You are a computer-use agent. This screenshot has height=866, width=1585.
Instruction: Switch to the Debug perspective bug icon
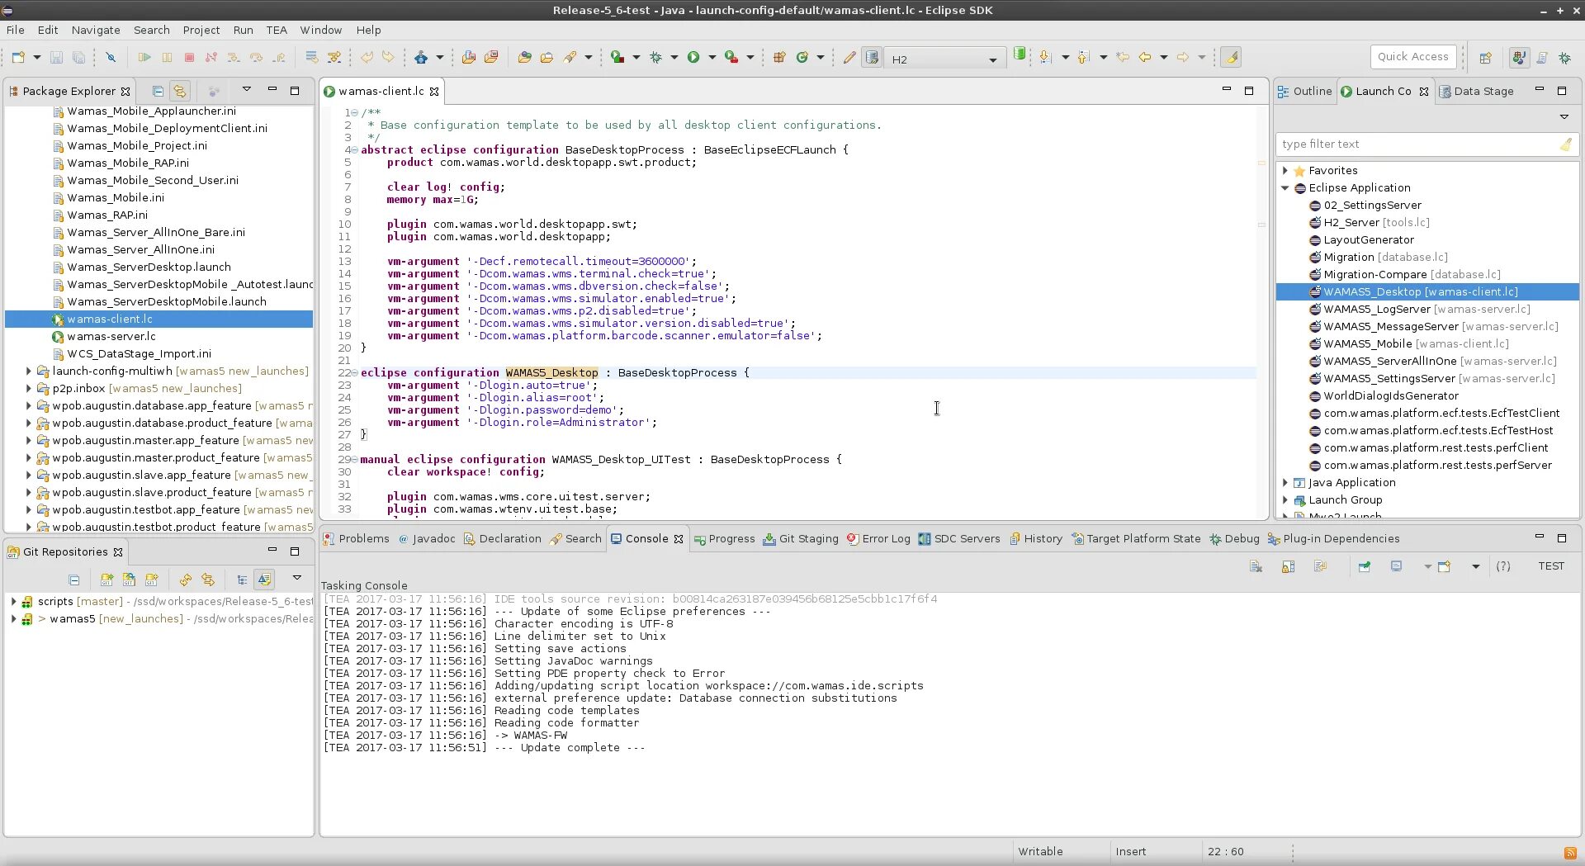1564,58
